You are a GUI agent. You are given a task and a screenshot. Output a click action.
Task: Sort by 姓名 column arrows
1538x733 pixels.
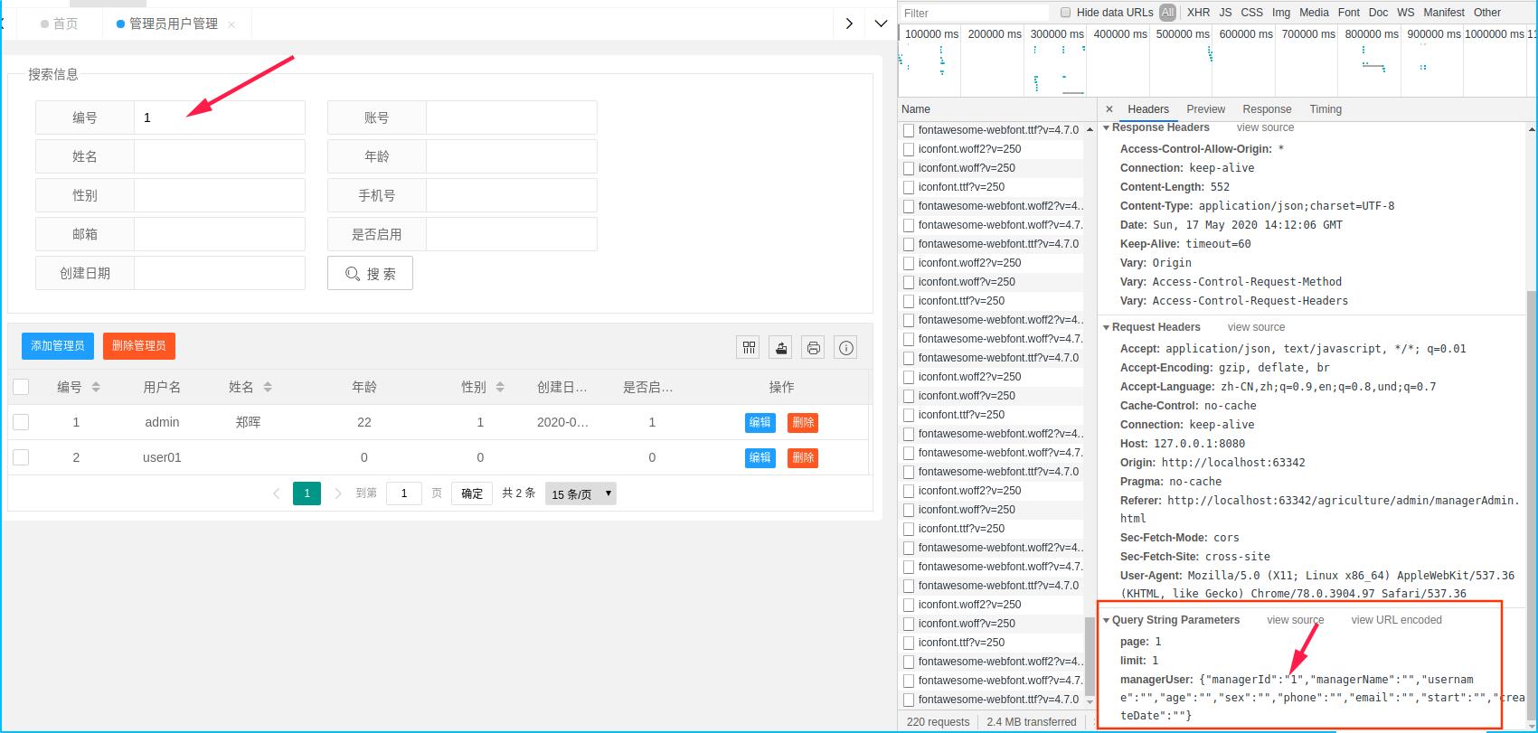(268, 387)
